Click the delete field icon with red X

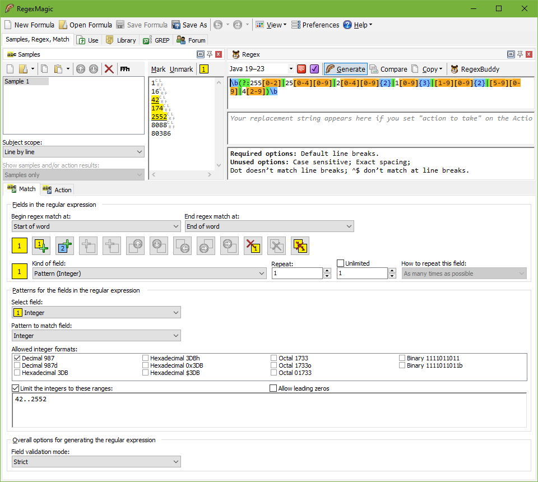pyautogui.click(x=253, y=245)
